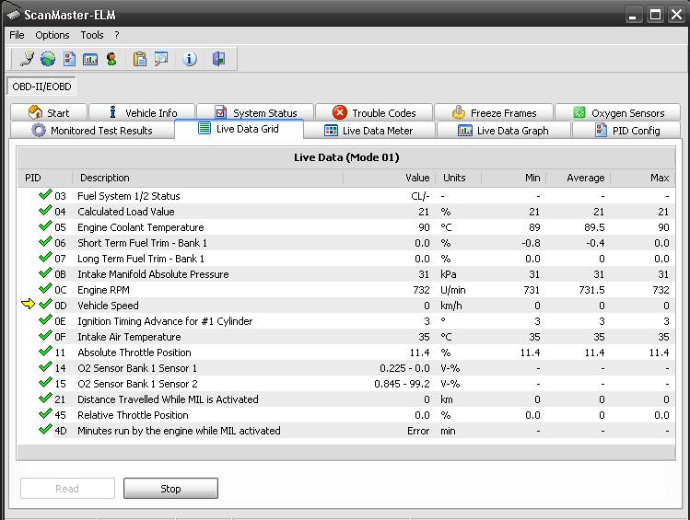The height and width of the screenshot is (520, 690).
Task: Click the 732 Engine RPM value cell
Action: (x=421, y=290)
